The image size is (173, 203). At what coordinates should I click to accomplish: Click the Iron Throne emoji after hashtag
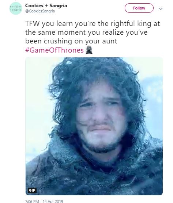point(89,50)
